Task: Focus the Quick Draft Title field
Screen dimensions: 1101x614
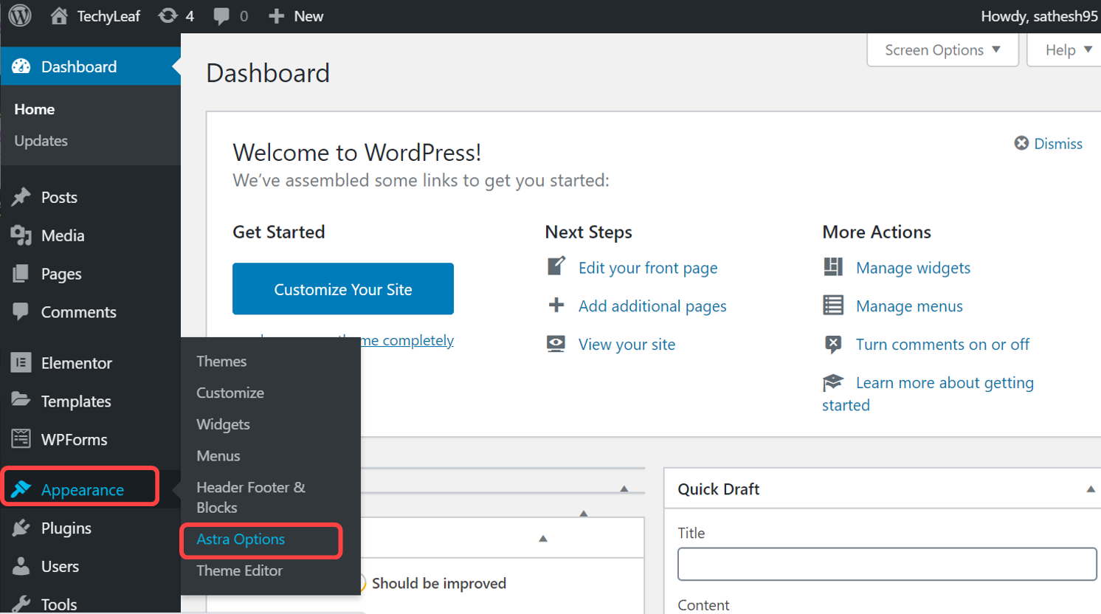Action: (886, 565)
